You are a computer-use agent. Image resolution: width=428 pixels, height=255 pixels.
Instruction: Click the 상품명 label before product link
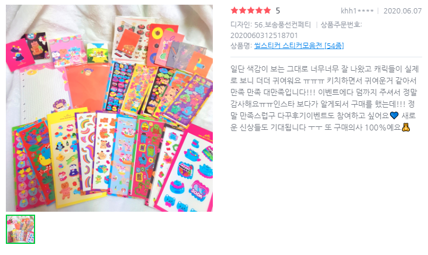[241, 46]
